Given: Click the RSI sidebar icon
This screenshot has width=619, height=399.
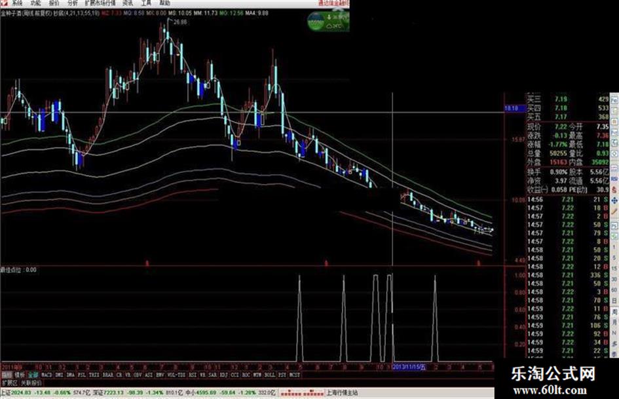Looking at the screenshot, I should (614, 179).
